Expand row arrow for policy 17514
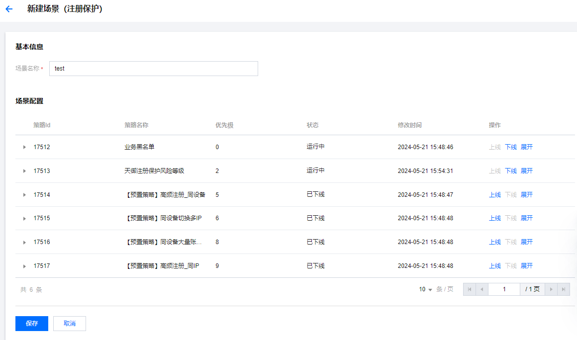 [x=24, y=195]
